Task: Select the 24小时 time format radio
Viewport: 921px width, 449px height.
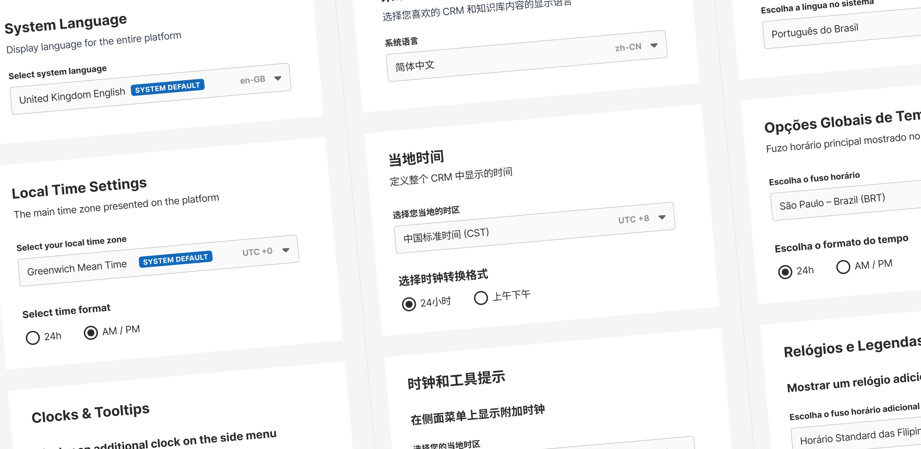Action: click(409, 304)
